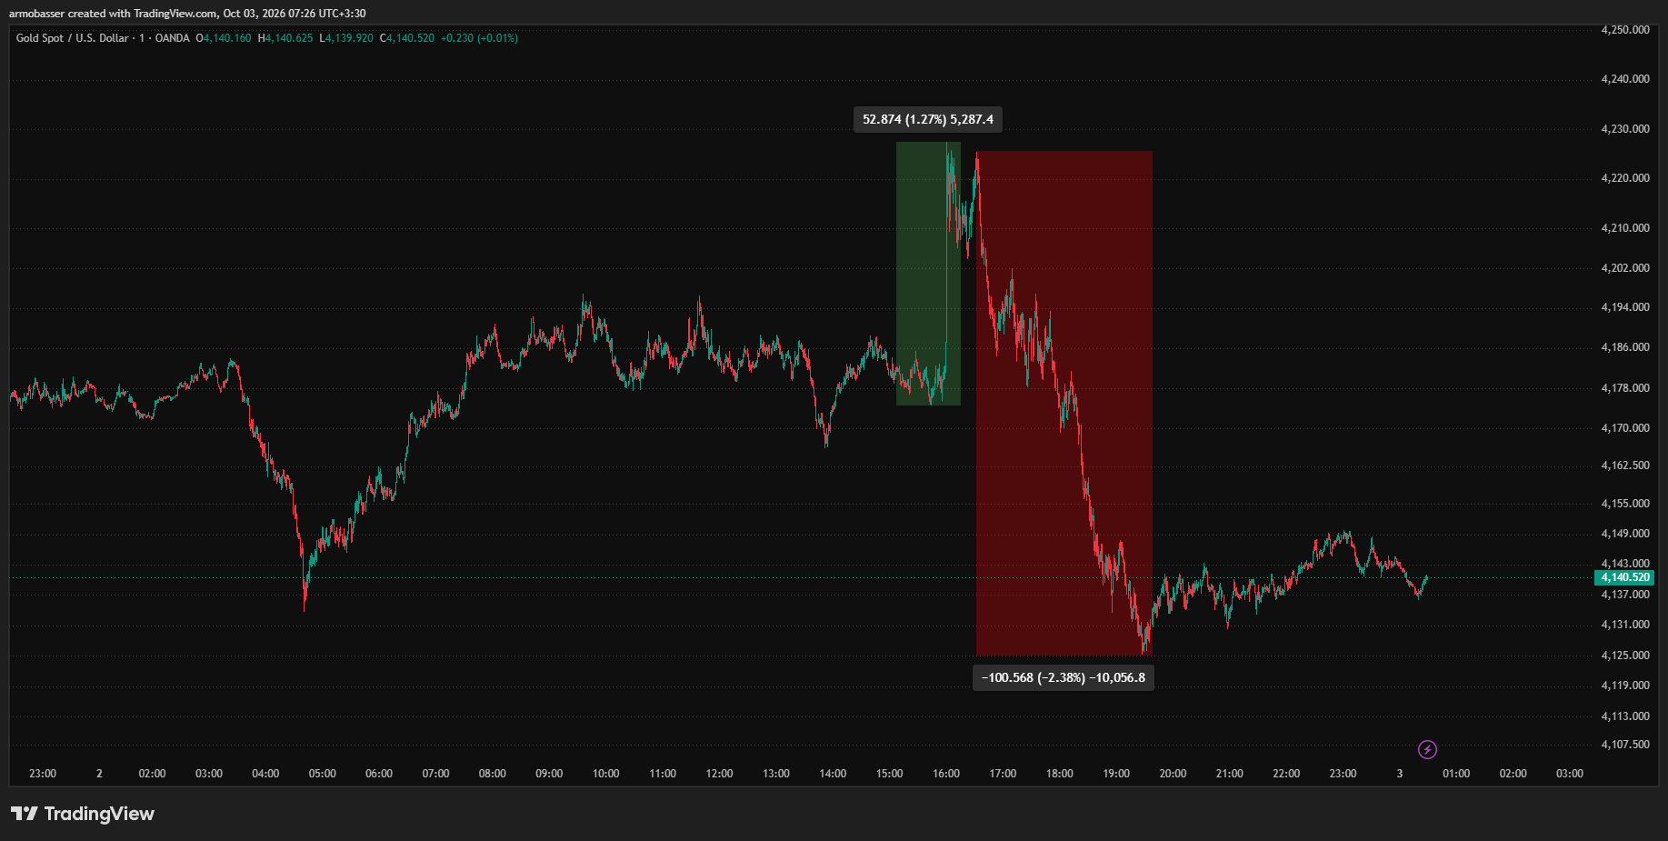This screenshot has height=841, width=1668.
Task: Click the 4,230.000 price axis label
Action: point(1625,129)
